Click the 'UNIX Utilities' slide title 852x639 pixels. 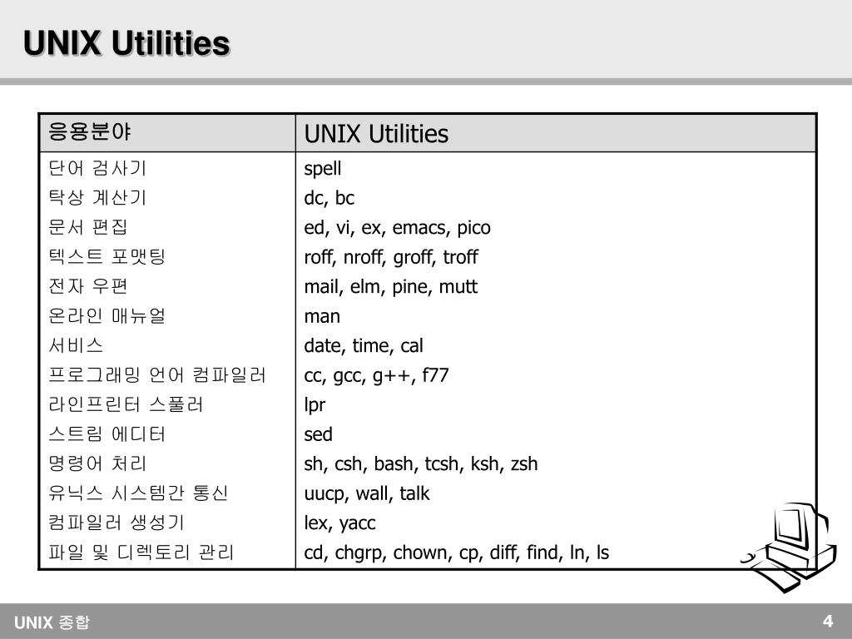tap(126, 43)
